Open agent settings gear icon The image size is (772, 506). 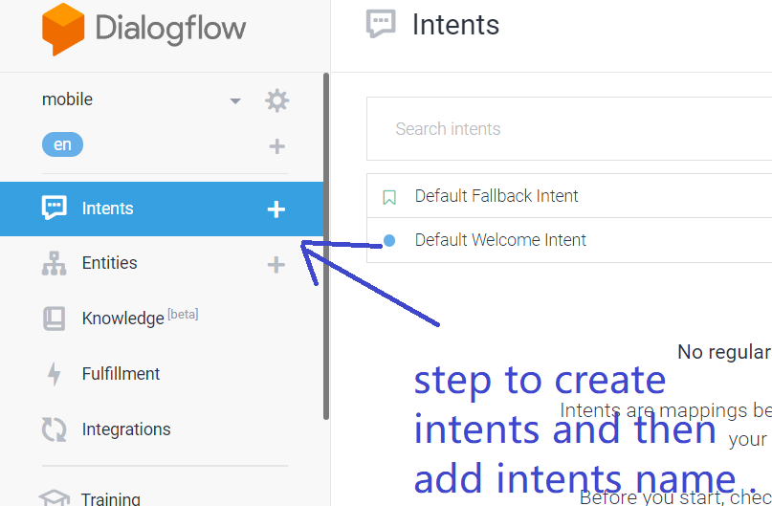pos(276,100)
